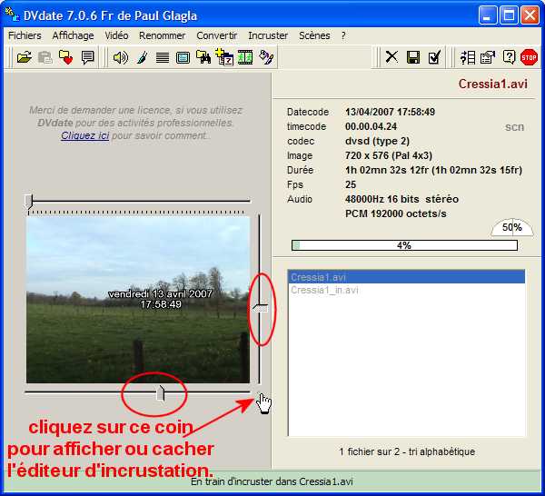Click the Fps value 25

(x=351, y=184)
